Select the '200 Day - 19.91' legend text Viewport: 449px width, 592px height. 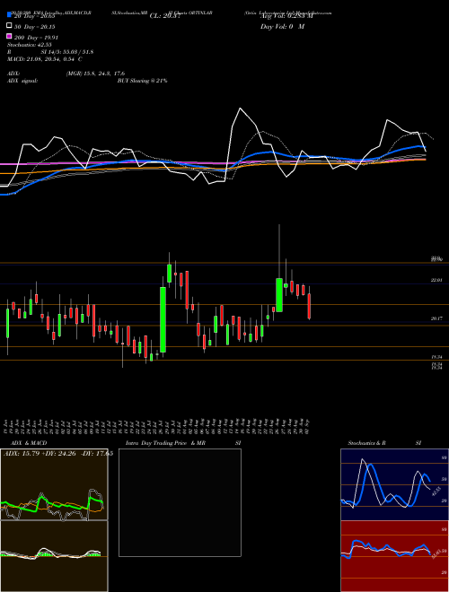(36, 38)
